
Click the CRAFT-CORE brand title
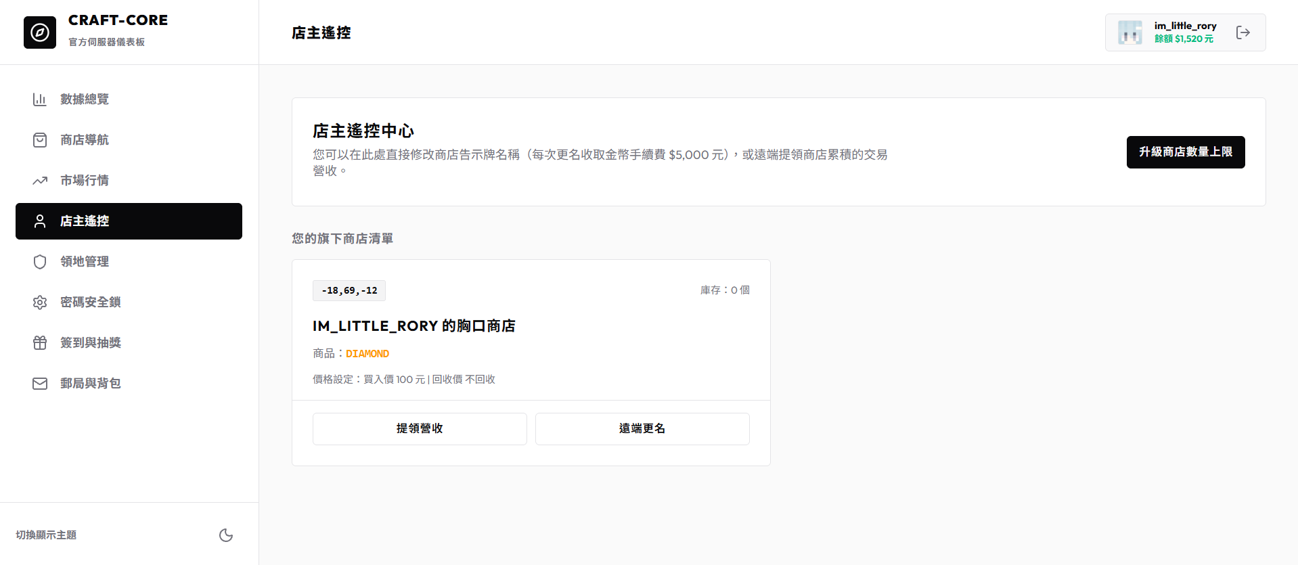pos(118,20)
